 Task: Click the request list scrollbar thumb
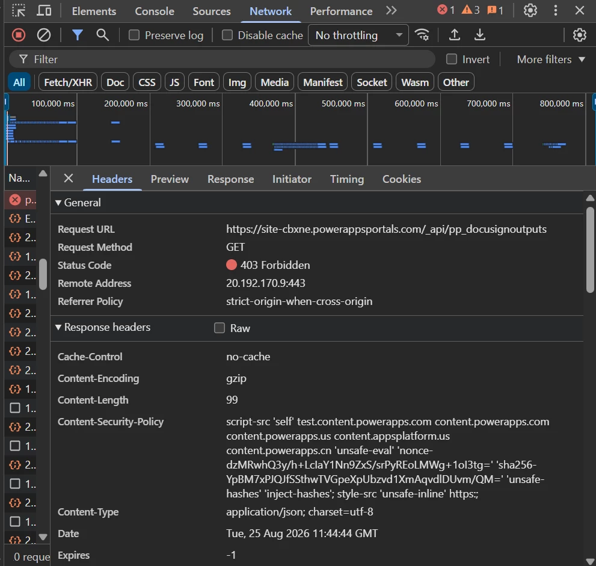click(43, 274)
